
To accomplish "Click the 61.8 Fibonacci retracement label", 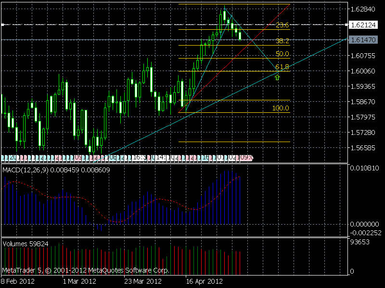I will (282, 67).
